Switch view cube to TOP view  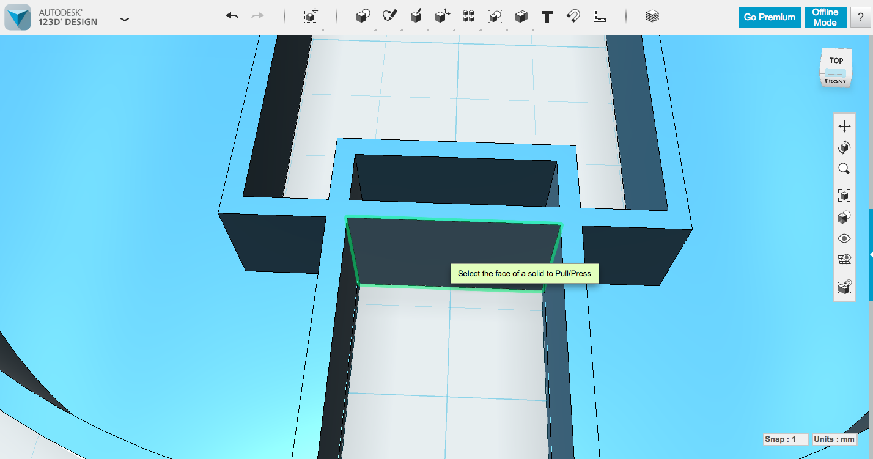coord(835,60)
